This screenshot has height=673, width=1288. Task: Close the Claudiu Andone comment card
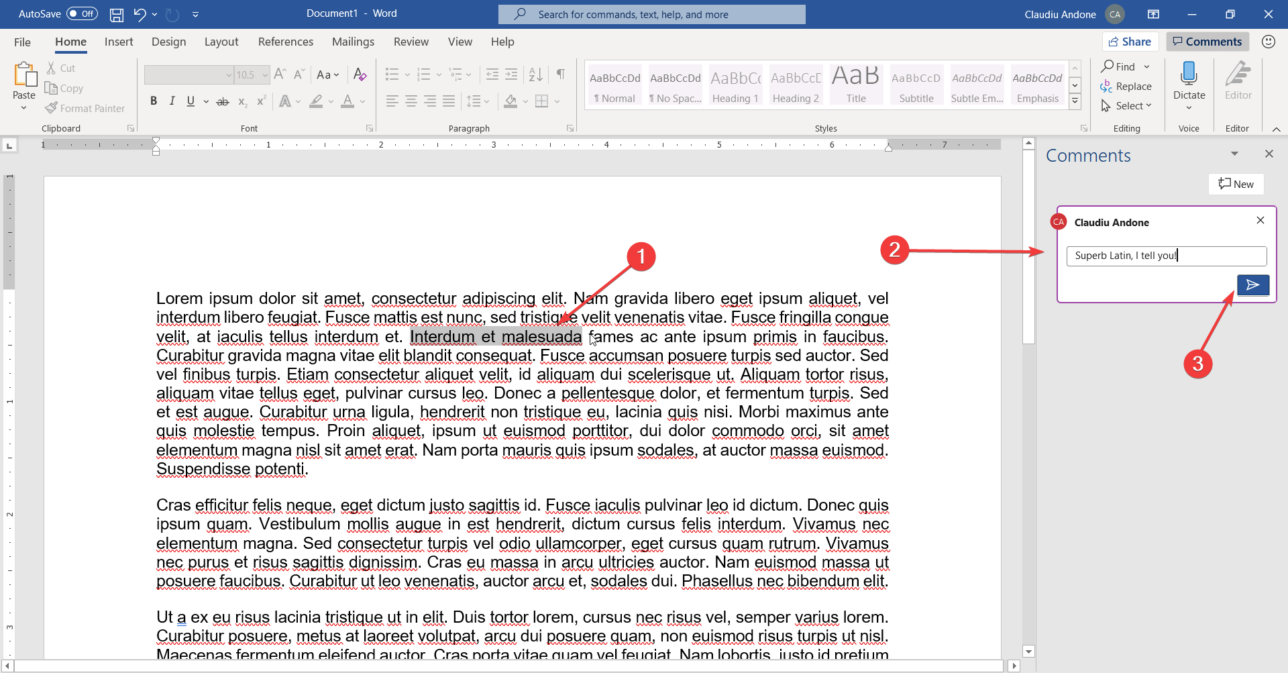(x=1260, y=220)
